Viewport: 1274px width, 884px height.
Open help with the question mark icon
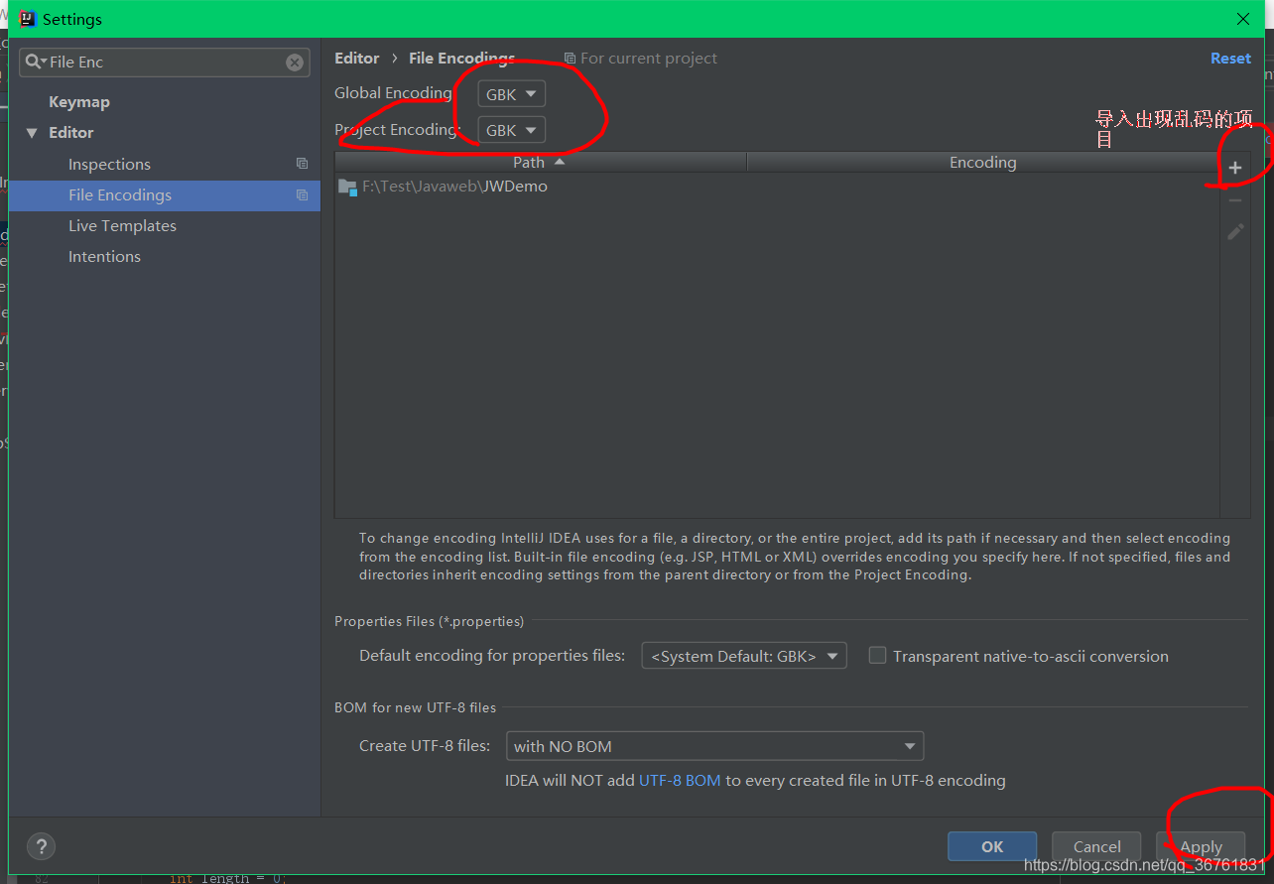pyautogui.click(x=41, y=846)
